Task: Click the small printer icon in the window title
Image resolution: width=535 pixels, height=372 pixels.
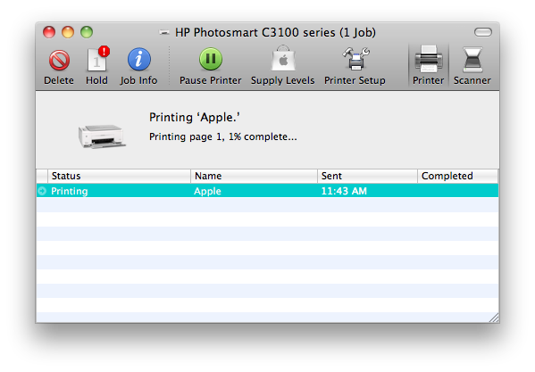Action: (164, 33)
